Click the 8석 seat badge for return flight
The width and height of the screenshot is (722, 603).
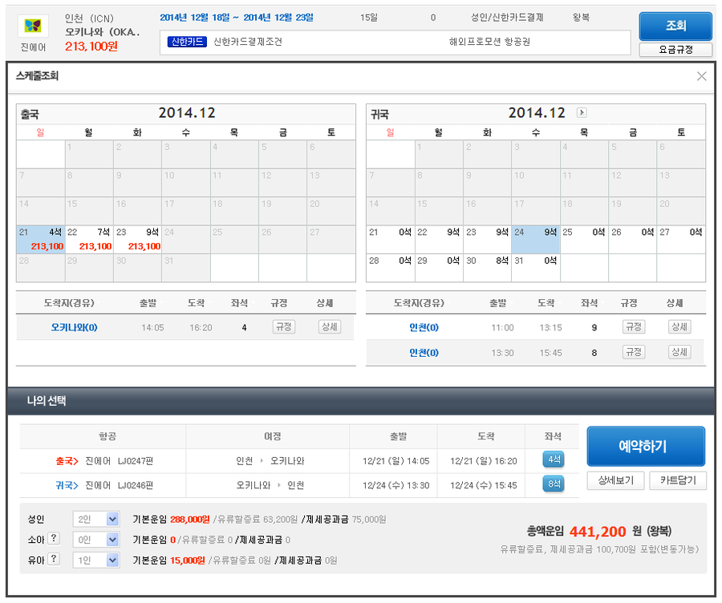(x=553, y=484)
